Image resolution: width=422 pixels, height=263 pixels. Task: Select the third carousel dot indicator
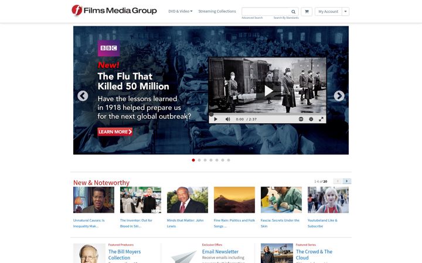click(x=205, y=160)
